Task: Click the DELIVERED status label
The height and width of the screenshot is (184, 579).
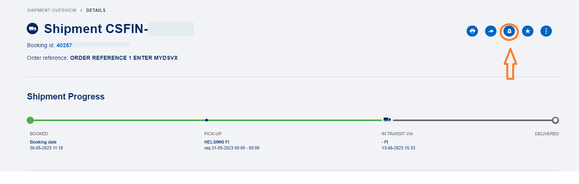Action: point(546,134)
